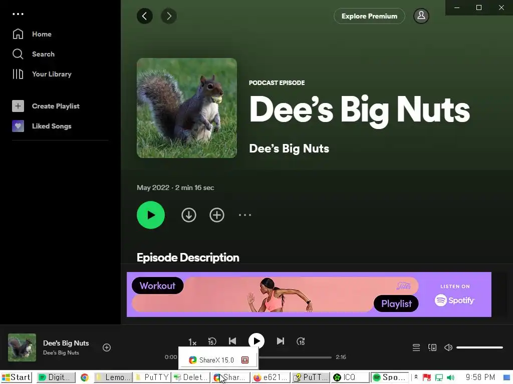
Task: Close the ShareX 15.0 taskbar preview
Action: [x=244, y=360]
